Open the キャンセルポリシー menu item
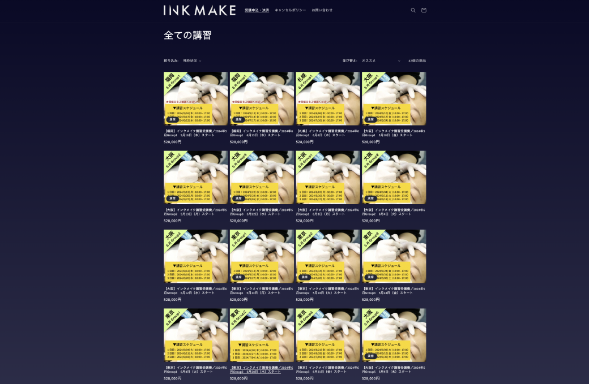Image resolution: width=589 pixels, height=384 pixels. click(x=290, y=10)
